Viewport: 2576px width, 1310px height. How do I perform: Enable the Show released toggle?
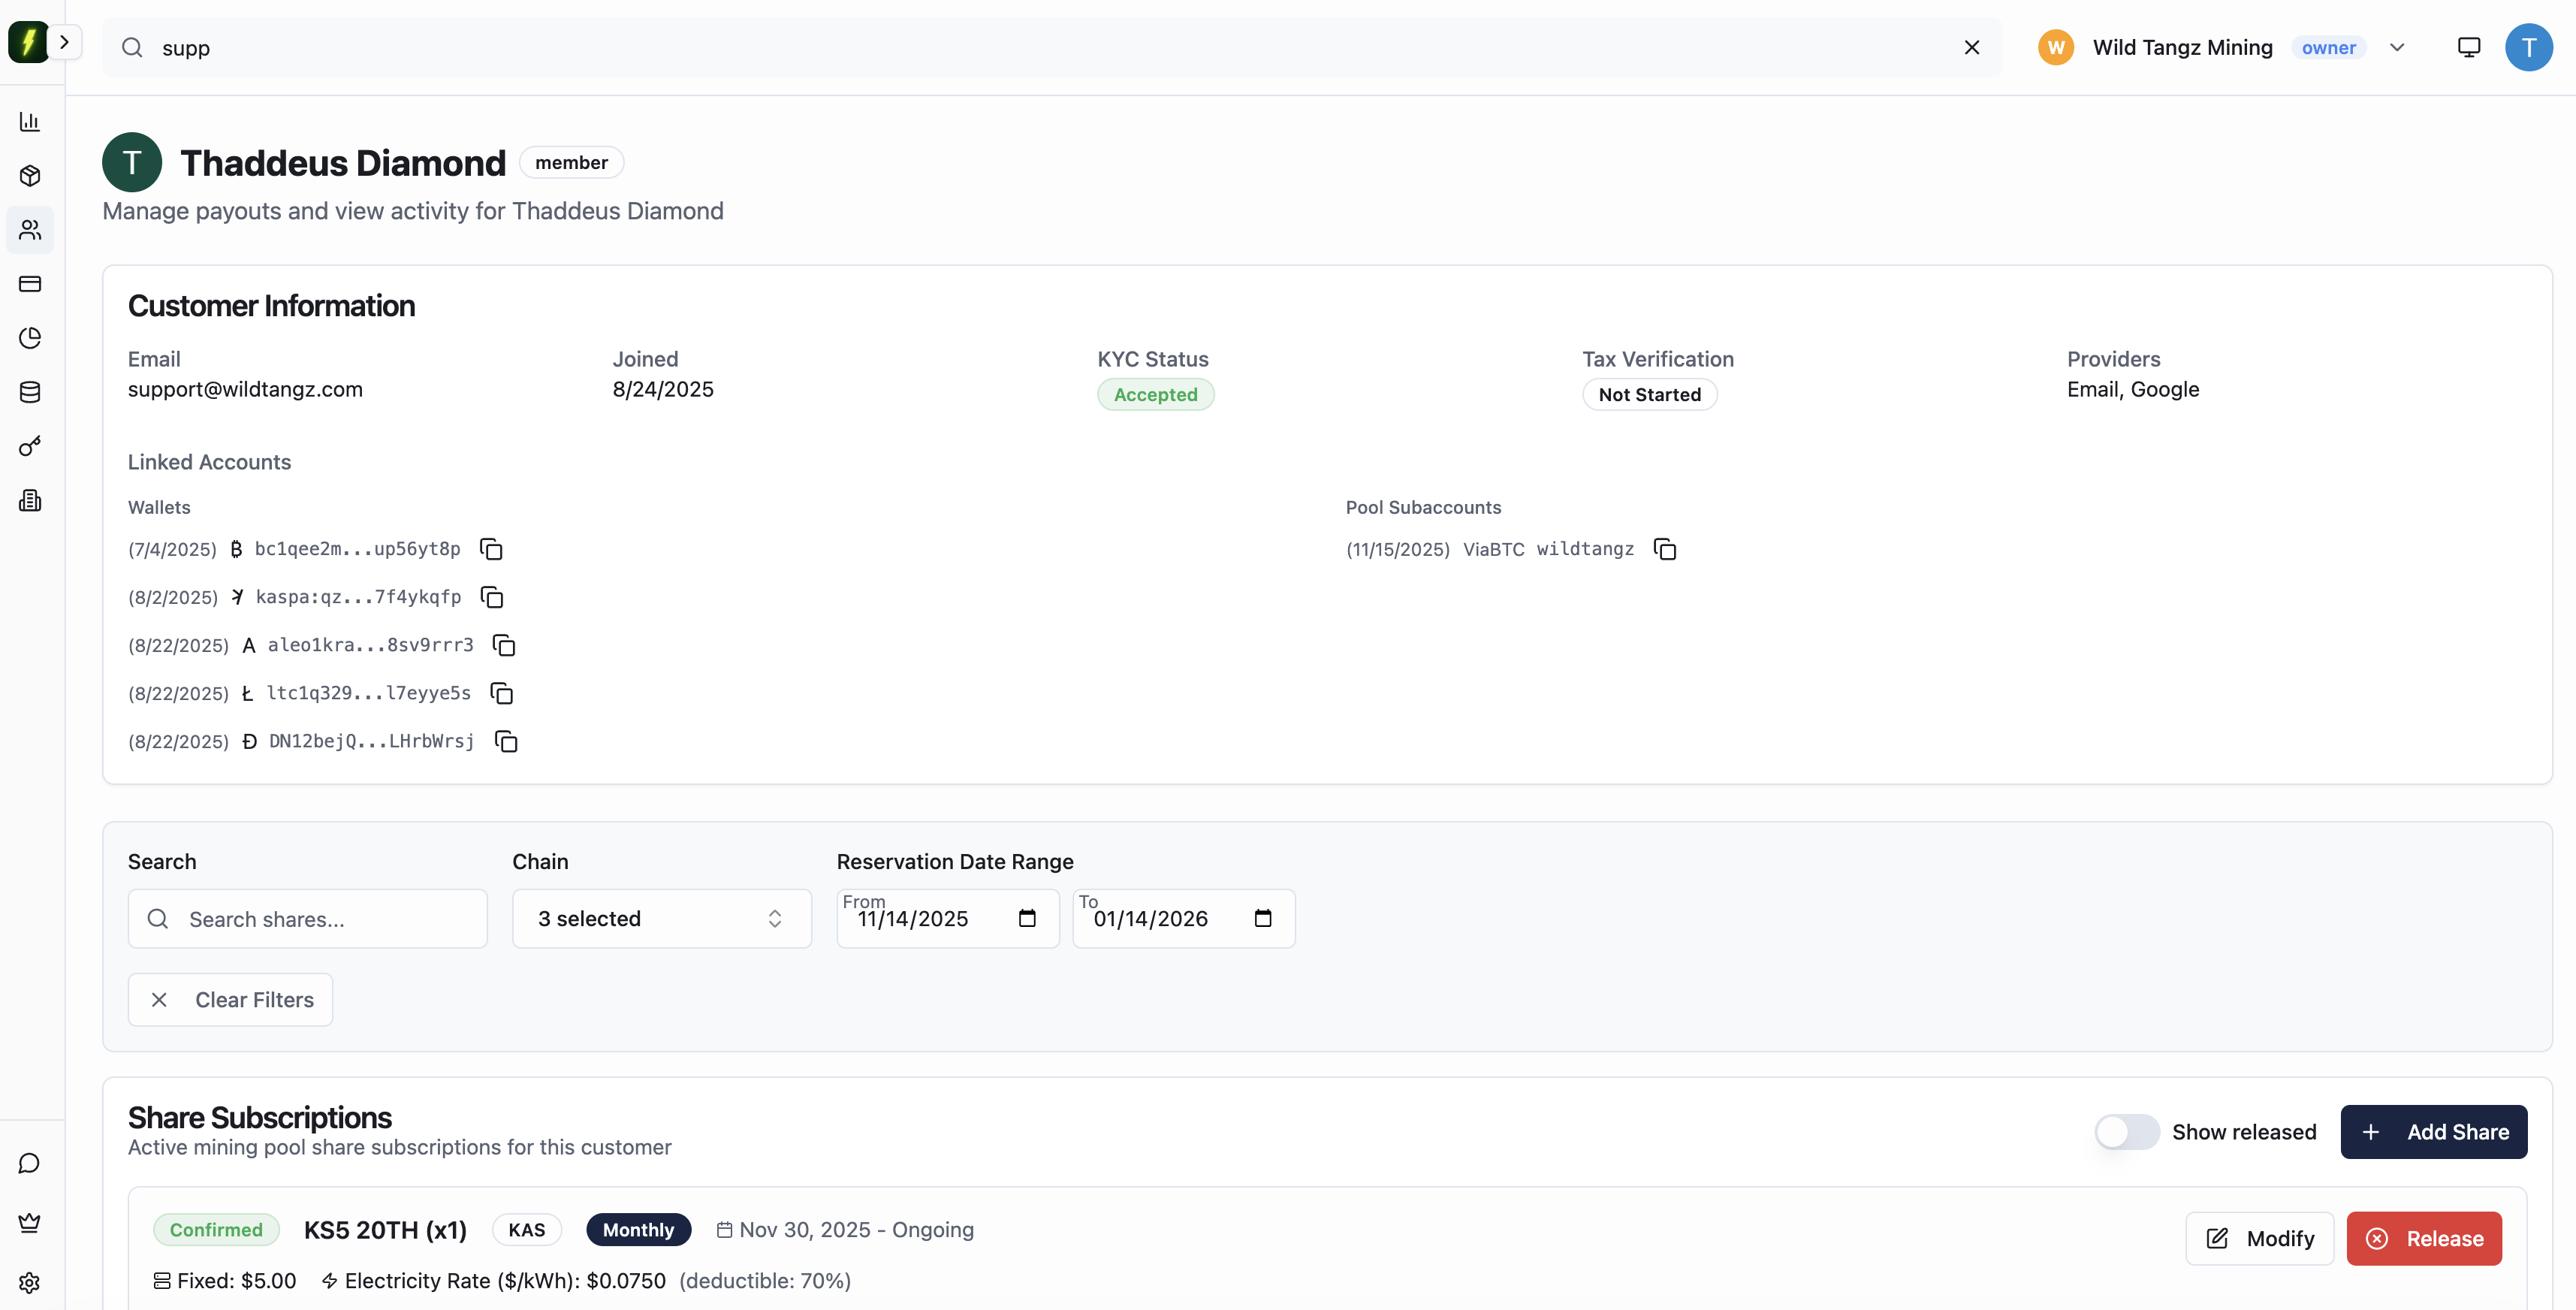(x=2126, y=1132)
